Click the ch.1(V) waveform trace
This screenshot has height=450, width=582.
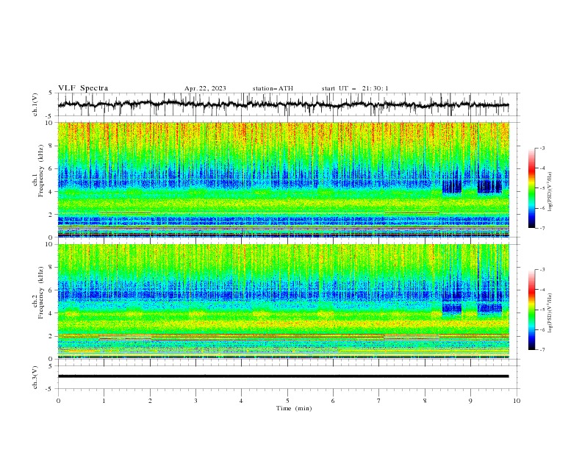284,104
